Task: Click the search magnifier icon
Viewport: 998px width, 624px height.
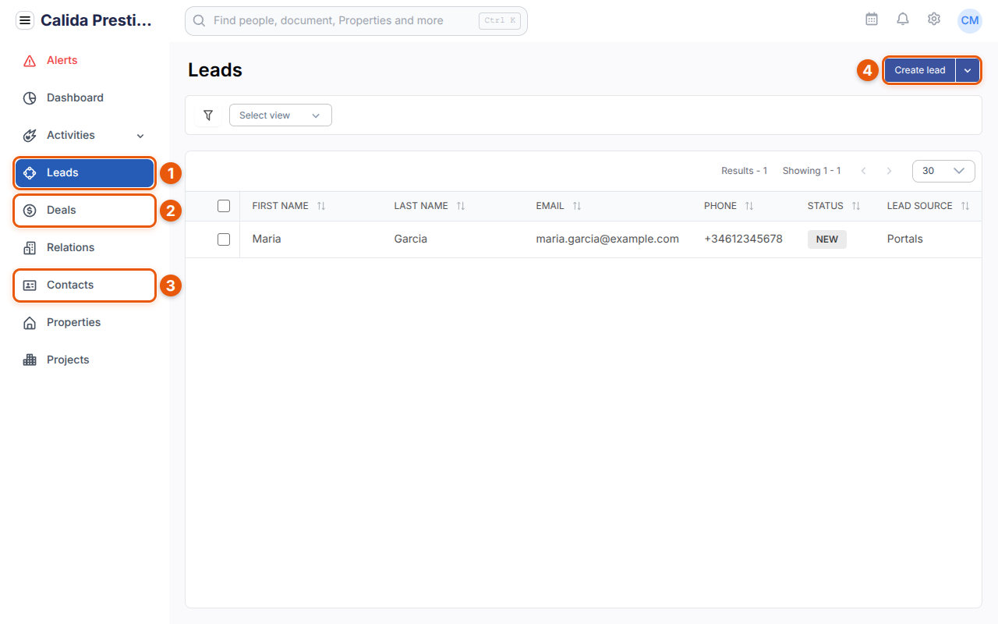Action: 200,21
